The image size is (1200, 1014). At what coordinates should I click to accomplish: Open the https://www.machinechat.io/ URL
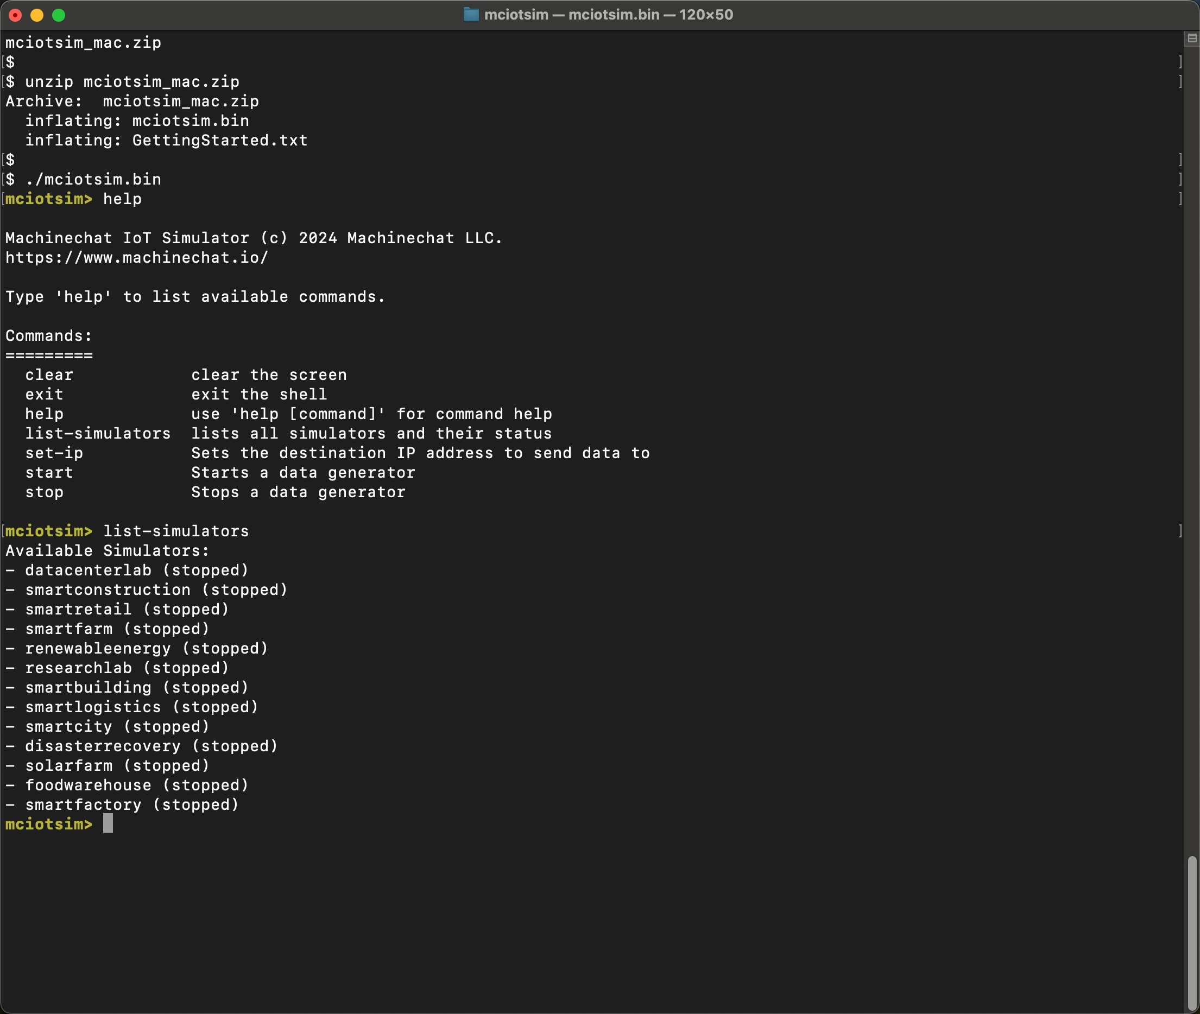click(x=137, y=257)
